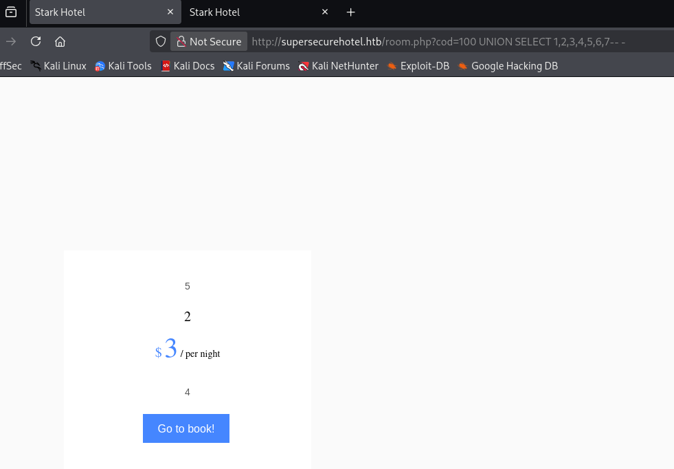The image size is (674, 469).
Task: Open a new browser tab
Action: point(351,12)
